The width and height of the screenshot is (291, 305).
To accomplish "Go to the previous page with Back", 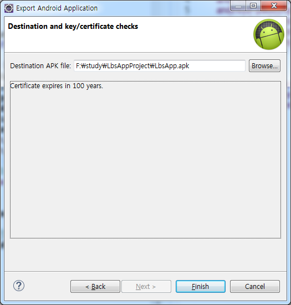I will (x=95, y=286).
